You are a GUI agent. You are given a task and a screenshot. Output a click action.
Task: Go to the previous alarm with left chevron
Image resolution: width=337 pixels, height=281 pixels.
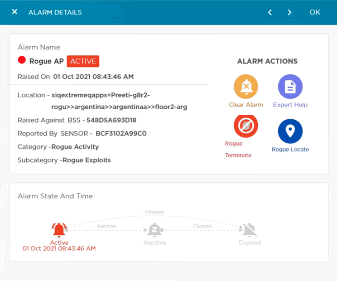tap(270, 12)
